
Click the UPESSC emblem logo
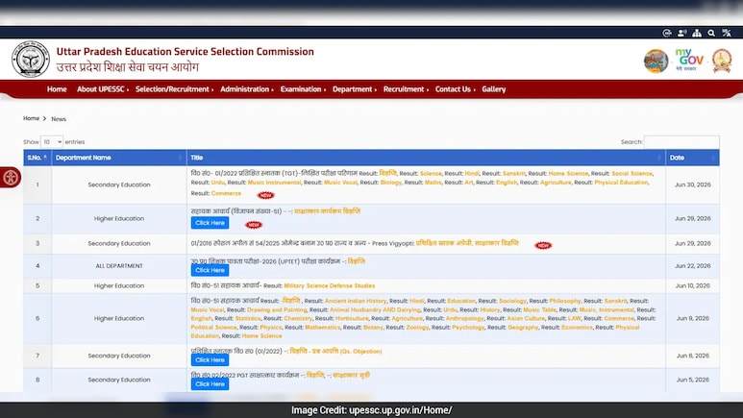(31, 60)
